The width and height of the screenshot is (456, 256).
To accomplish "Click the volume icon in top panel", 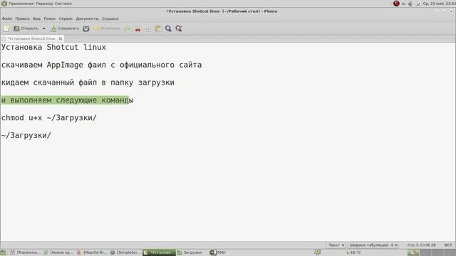I will coord(410,4).
